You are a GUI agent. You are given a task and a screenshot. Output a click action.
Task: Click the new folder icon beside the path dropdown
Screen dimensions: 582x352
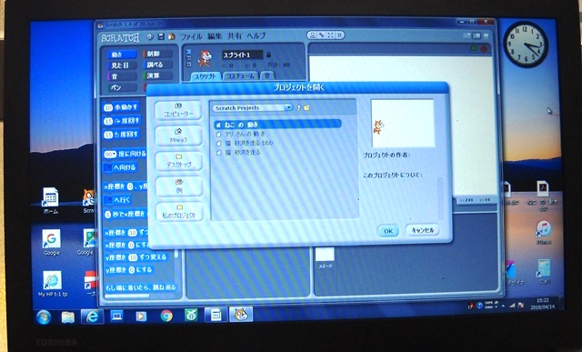(x=306, y=107)
